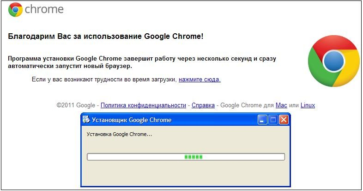Click the disabled maximize button on the installer
The height and width of the screenshot is (191, 363).
[x=273, y=120]
